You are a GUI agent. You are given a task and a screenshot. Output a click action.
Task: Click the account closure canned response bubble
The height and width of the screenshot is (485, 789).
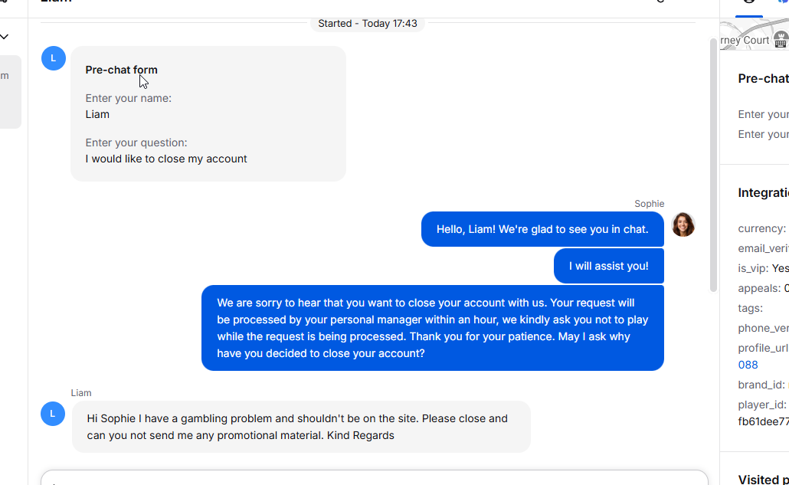(433, 328)
